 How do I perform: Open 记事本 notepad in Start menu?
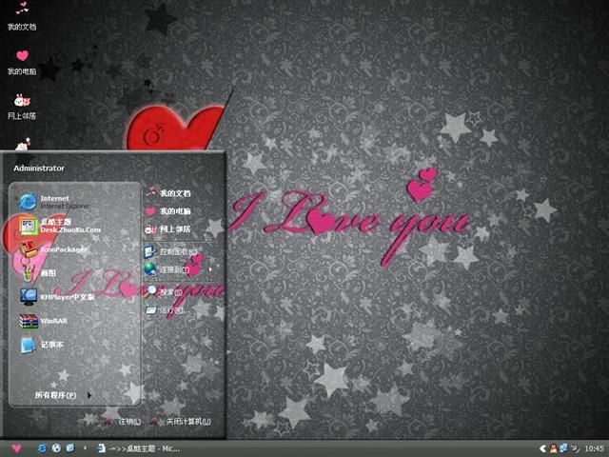[x=41, y=345]
